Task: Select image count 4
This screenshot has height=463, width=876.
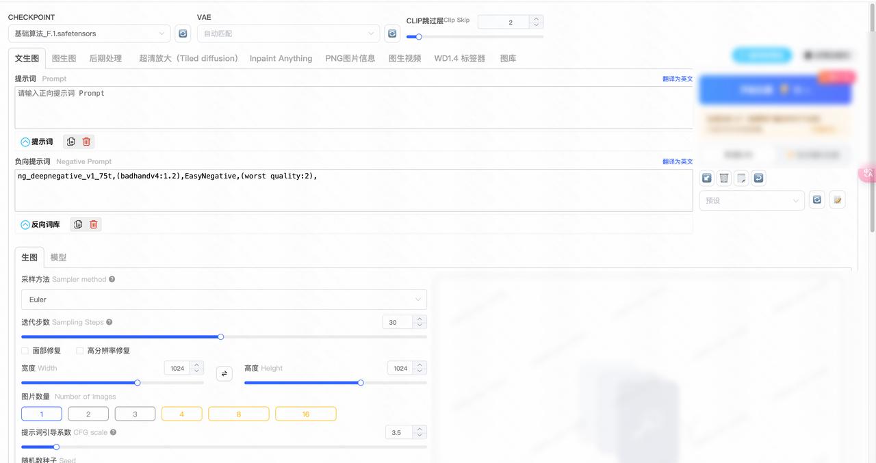Action: click(x=182, y=414)
